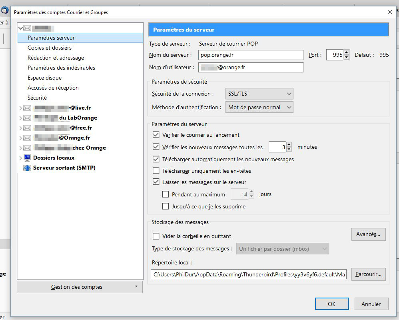Click the Serveur sortant (SMTP) icon
The width and height of the screenshot is (399, 320).
(x=27, y=168)
